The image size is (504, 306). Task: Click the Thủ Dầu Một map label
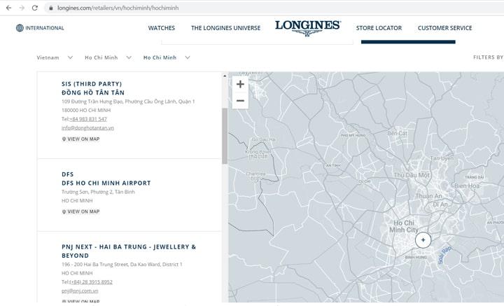(x=412, y=175)
